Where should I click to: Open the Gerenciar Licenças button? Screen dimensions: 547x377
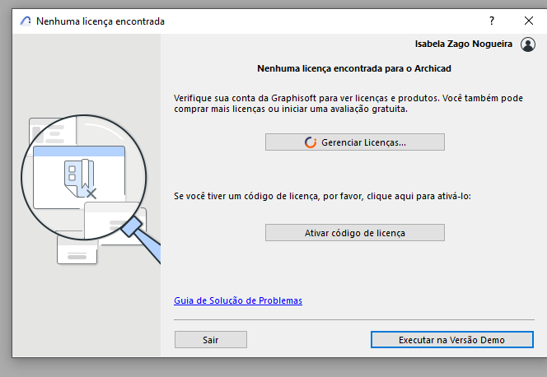355,142
